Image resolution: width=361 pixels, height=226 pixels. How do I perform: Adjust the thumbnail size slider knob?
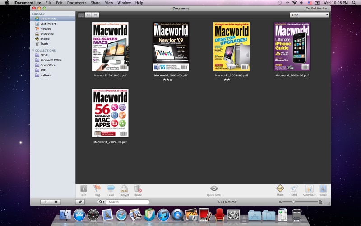coord(293,202)
